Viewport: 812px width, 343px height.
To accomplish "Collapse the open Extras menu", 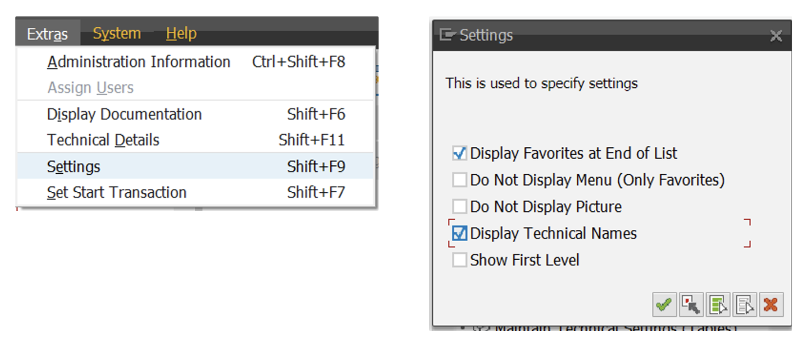I will point(48,33).
